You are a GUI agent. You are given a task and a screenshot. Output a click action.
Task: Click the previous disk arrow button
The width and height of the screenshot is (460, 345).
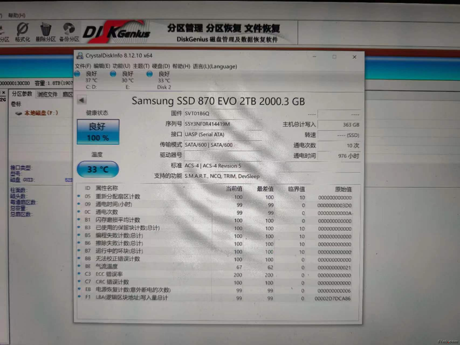81,100
